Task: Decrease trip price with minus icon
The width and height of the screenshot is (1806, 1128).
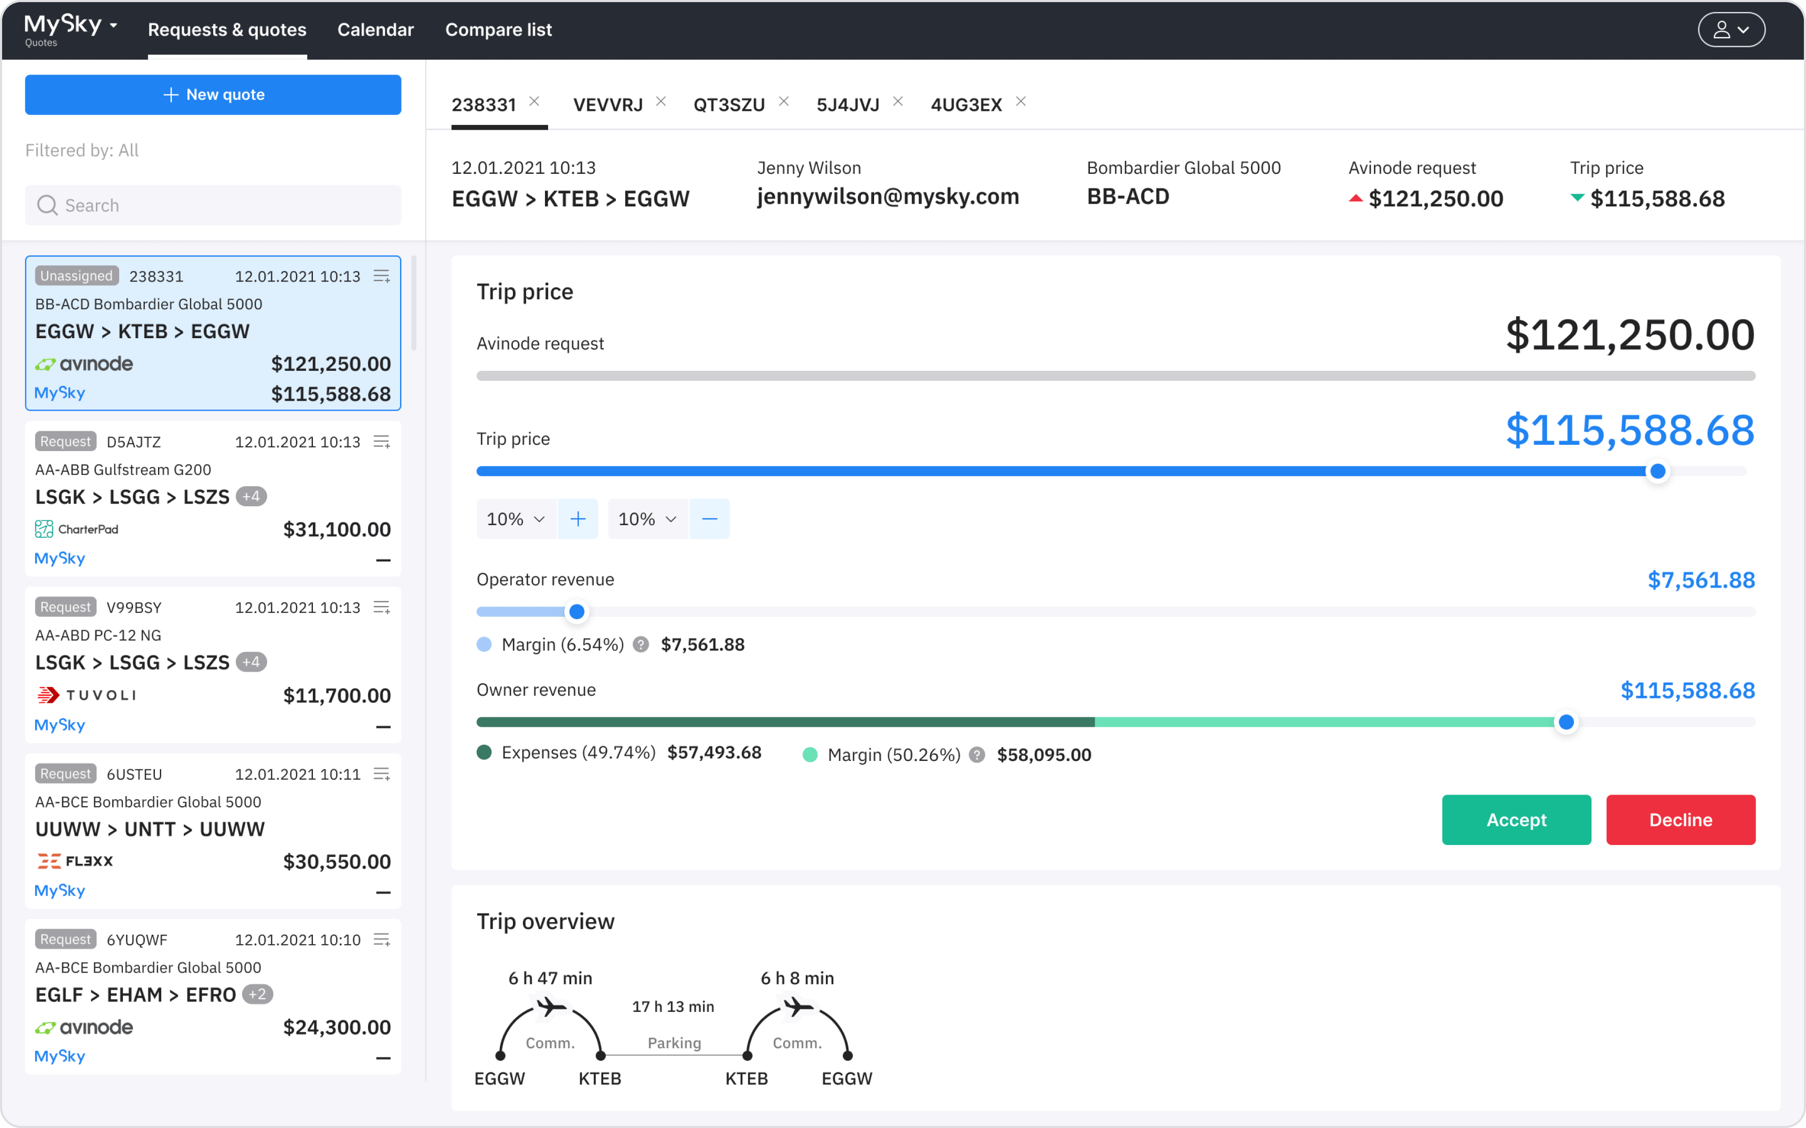Action: click(x=710, y=518)
